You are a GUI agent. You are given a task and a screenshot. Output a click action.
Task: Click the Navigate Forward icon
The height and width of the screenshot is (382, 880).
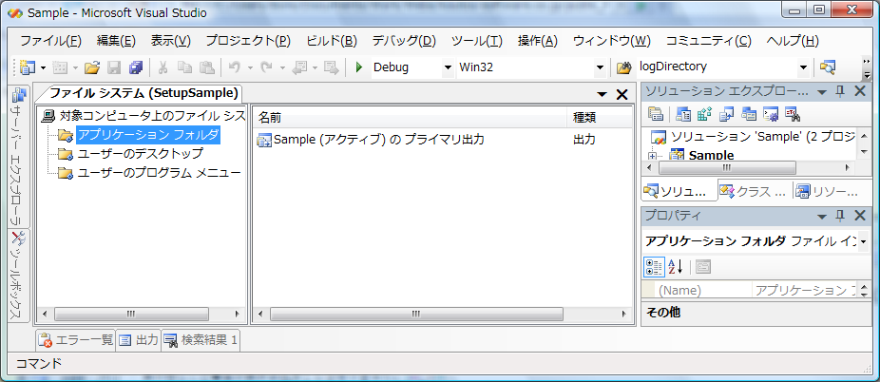pos(332,67)
